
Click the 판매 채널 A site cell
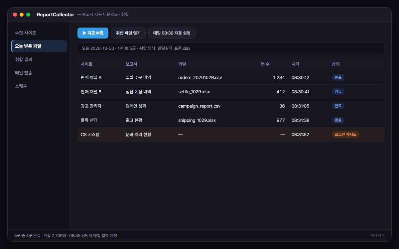pos(91,77)
